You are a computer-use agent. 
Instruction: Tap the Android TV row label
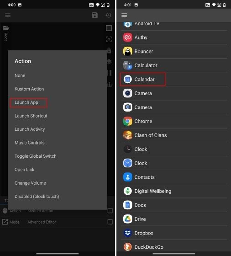[x=147, y=24]
